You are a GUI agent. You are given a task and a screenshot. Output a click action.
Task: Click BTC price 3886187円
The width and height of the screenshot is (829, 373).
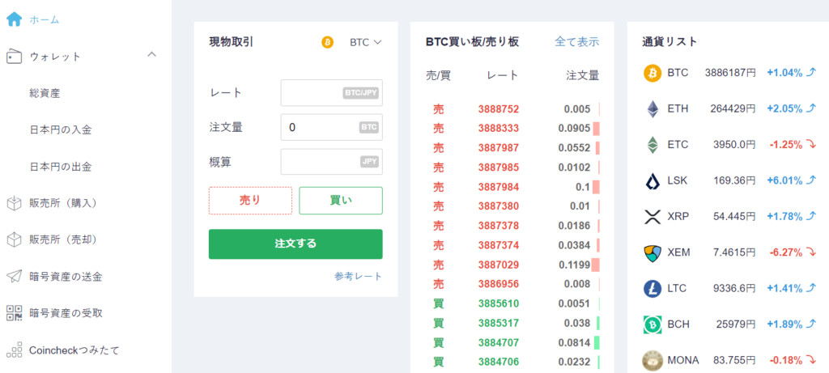[x=731, y=73]
